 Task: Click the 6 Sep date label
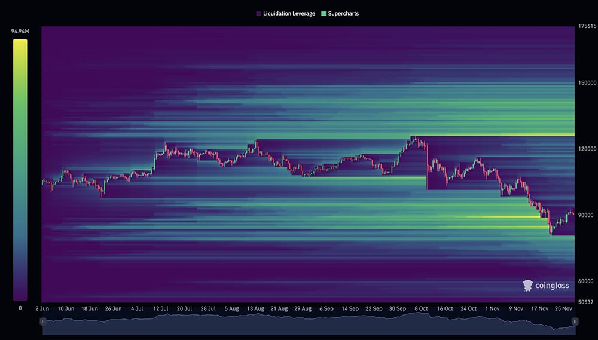point(327,309)
